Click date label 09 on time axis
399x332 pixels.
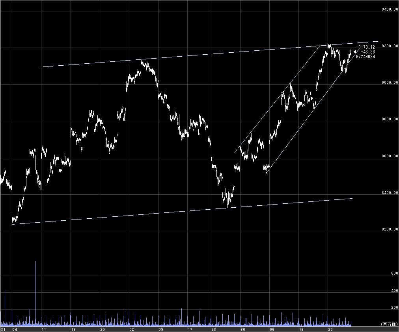point(161,330)
